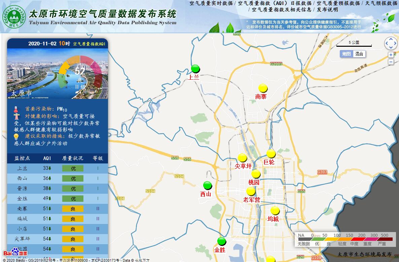Open the 发布说明 link
399x262 pixels.
pos(327,10)
